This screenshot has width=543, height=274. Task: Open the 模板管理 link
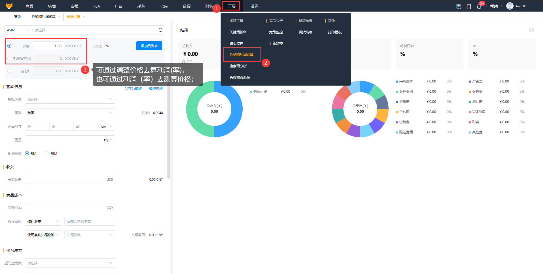tap(156, 89)
